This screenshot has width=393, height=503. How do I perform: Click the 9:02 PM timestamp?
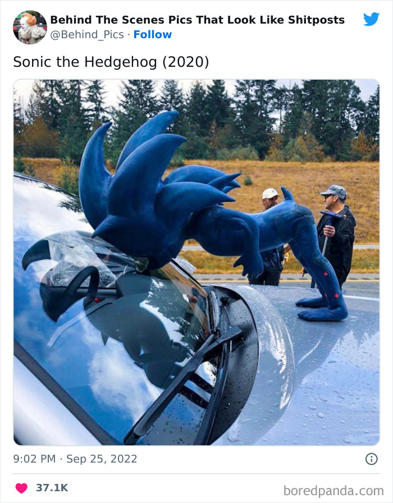tap(34, 459)
